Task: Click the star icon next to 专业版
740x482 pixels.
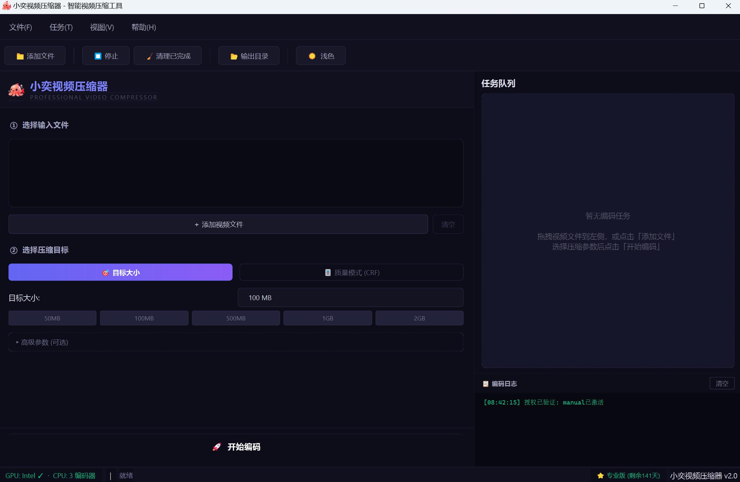Action: click(x=600, y=476)
